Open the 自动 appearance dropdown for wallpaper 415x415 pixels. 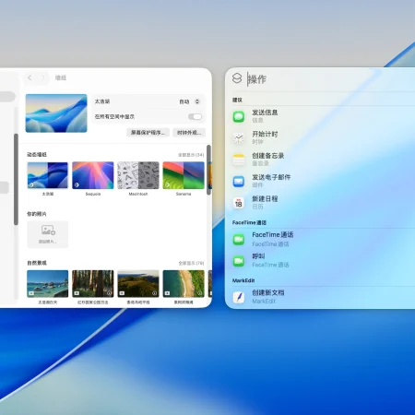[190, 101]
